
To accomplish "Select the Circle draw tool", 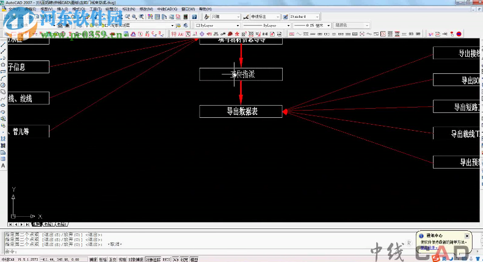I will click(3, 85).
